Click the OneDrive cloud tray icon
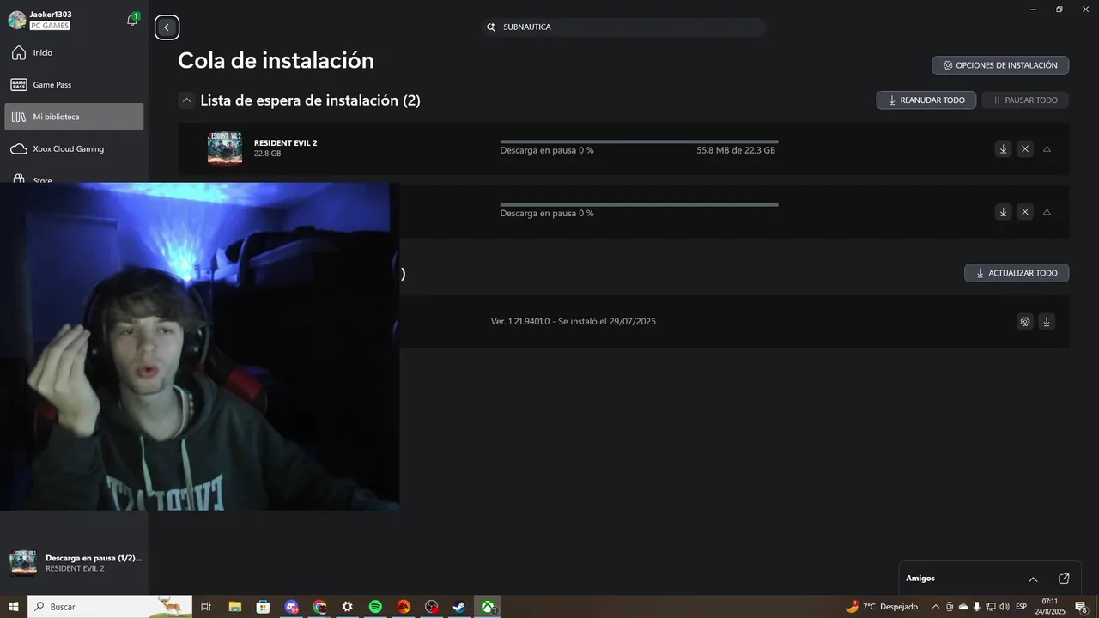The height and width of the screenshot is (618, 1099). pyautogui.click(x=963, y=607)
